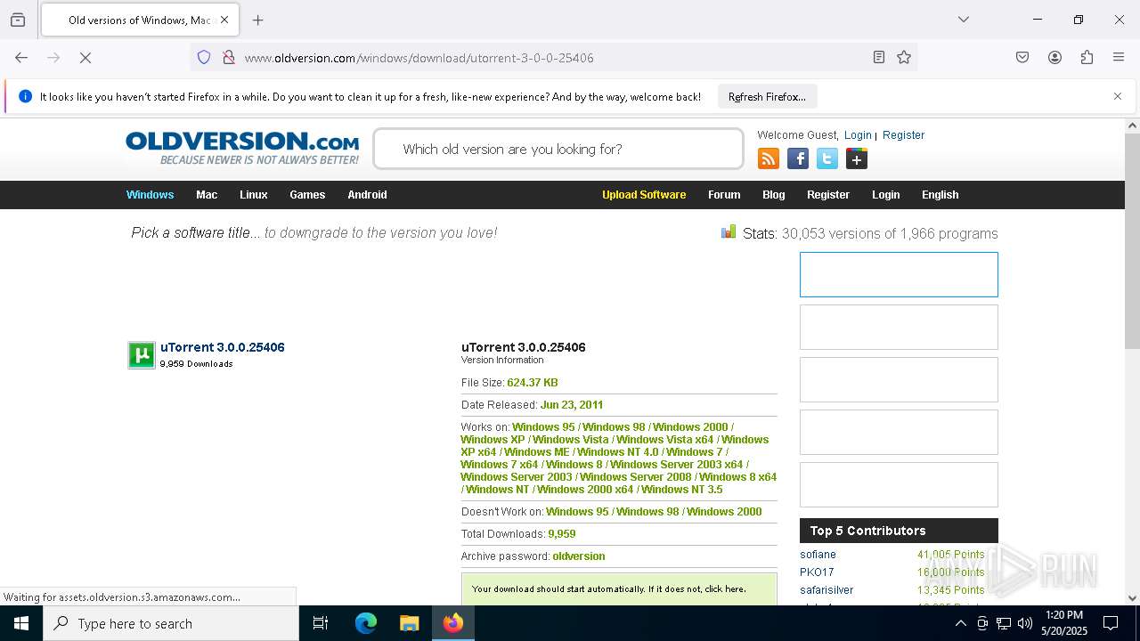The width and height of the screenshot is (1140, 641).
Task: Open the Windows Start menu
Action: (x=21, y=623)
